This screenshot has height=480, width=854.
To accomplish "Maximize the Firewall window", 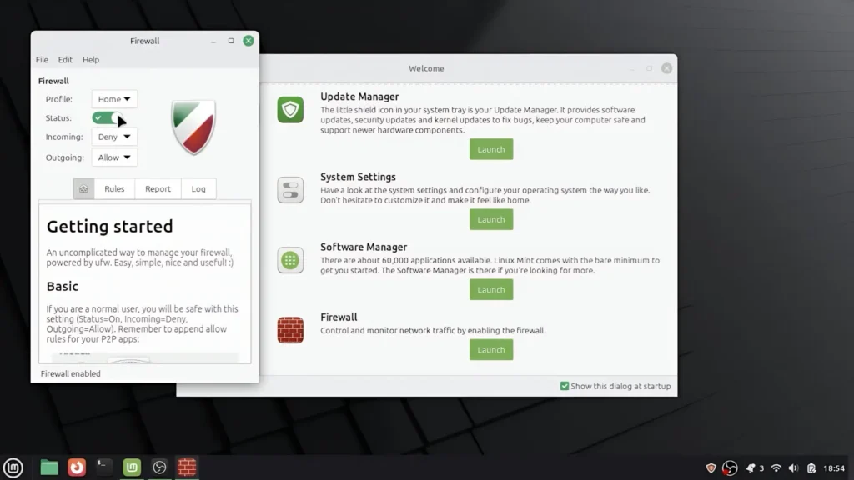I will pos(231,41).
